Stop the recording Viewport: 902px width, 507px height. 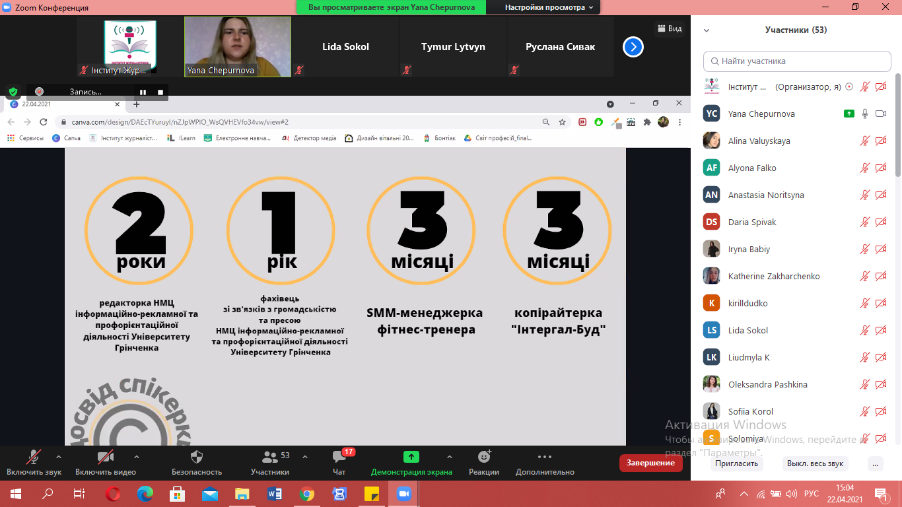pos(160,92)
